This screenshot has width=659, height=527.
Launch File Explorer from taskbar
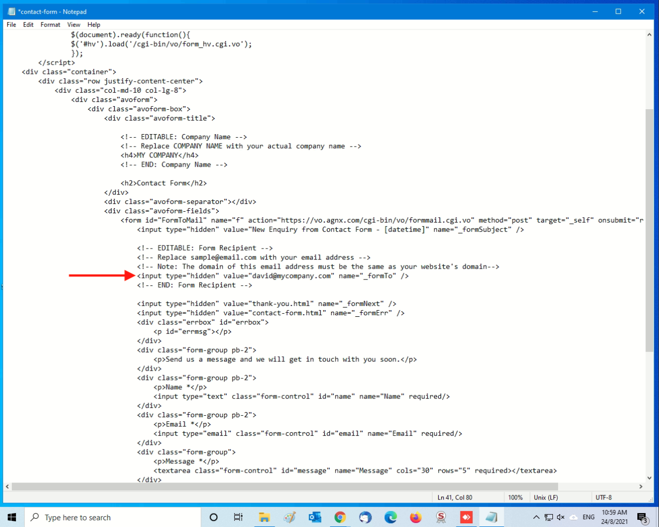pos(264,517)
